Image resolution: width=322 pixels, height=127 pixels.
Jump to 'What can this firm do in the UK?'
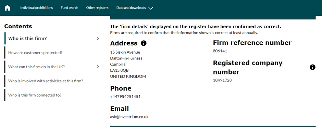[36, 67]
